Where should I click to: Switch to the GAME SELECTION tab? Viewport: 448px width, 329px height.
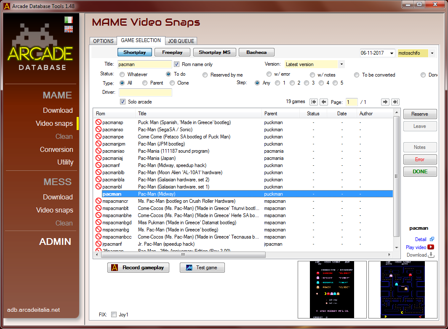point(141,40)
